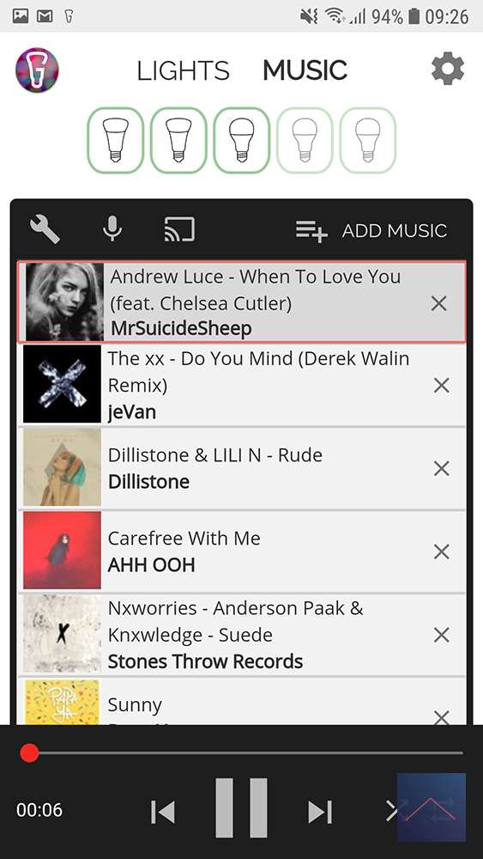Tap the microphone input icon

pyautogui.click(x=112, y=229)
